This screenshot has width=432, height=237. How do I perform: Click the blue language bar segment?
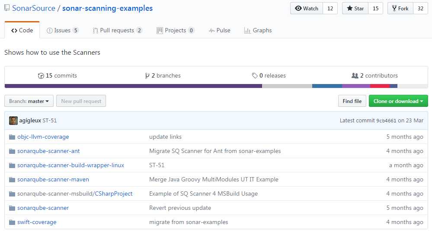(x=327, y=86)
